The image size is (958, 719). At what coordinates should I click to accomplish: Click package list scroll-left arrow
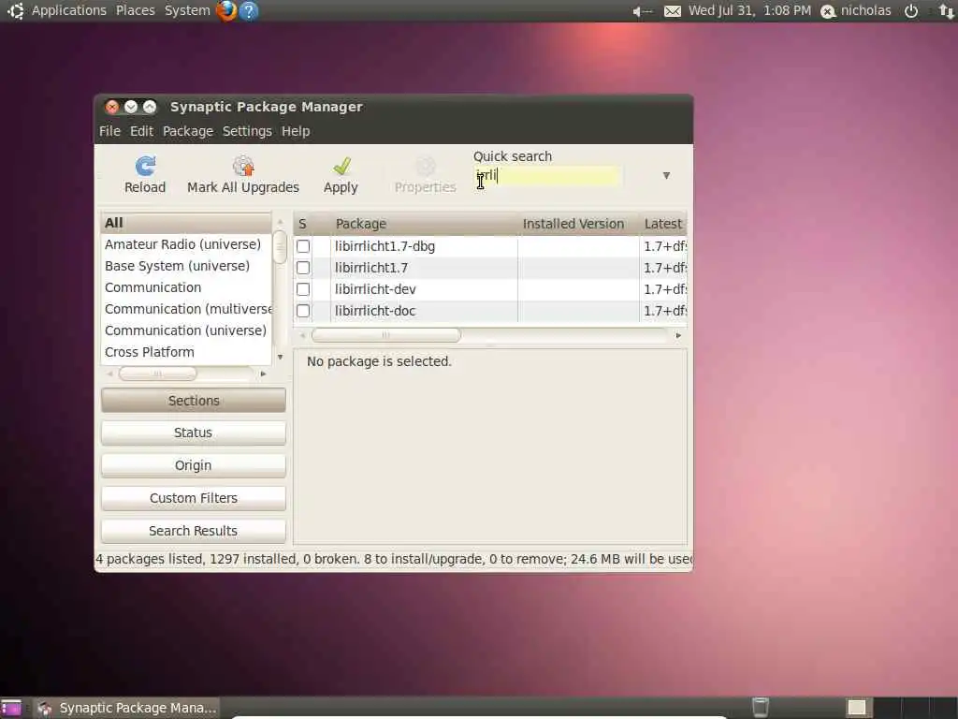tap(302, 336)
